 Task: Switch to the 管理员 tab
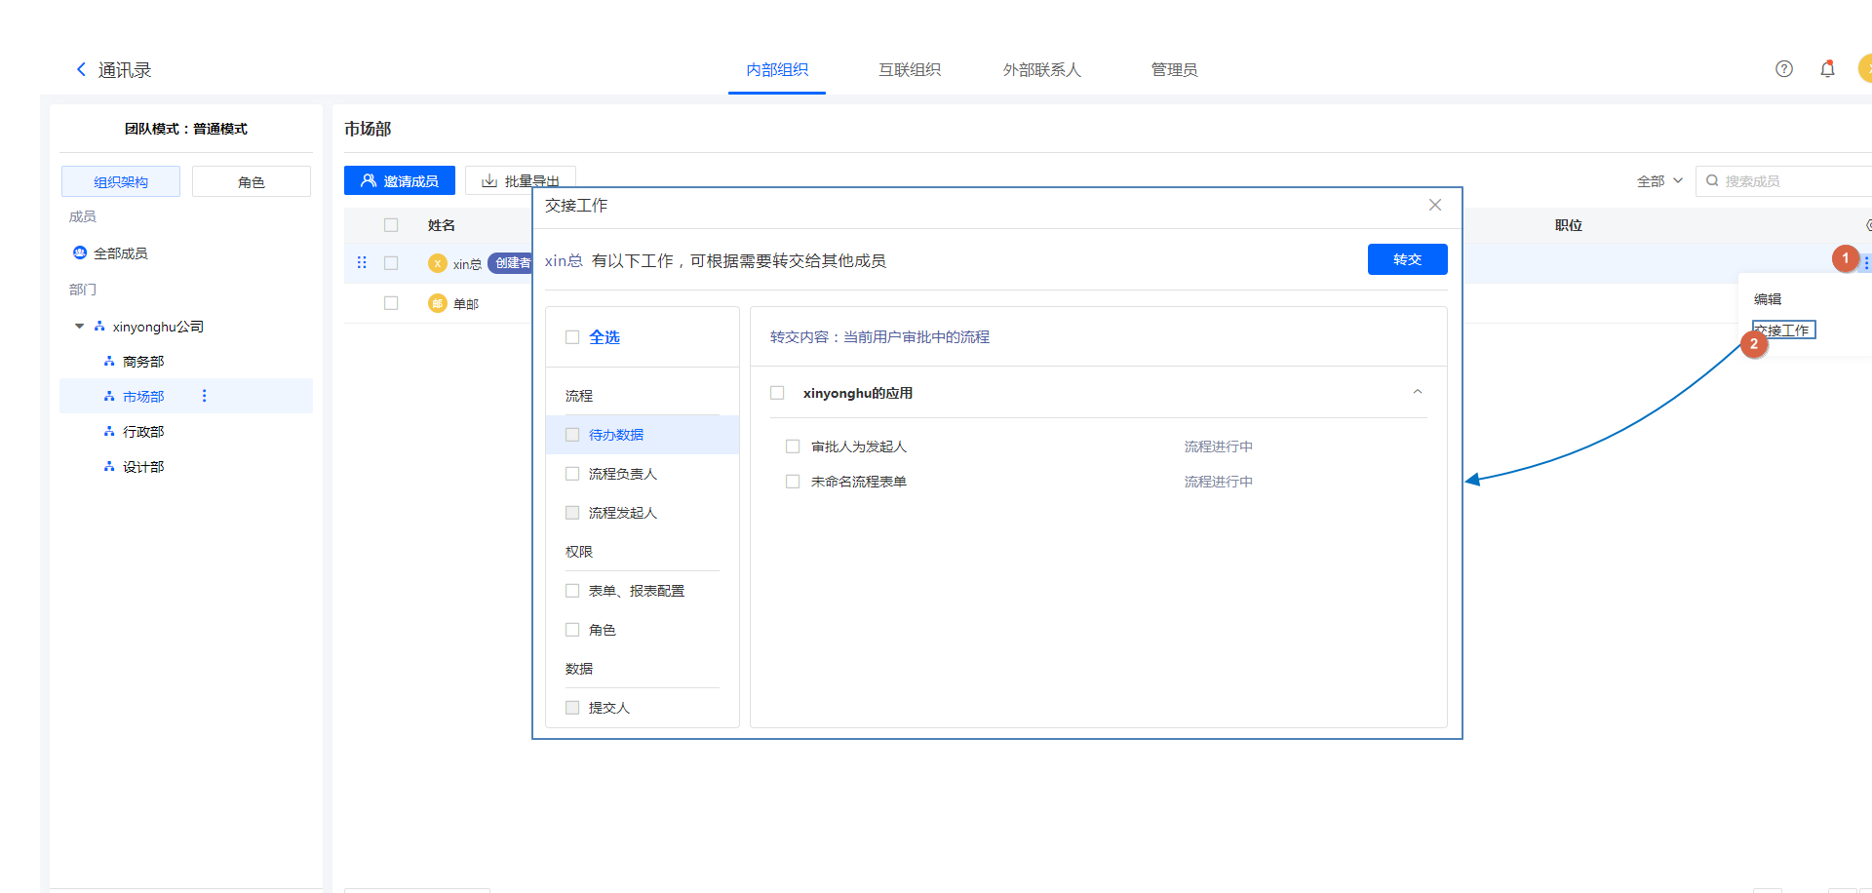click(x=1174, y=70)
